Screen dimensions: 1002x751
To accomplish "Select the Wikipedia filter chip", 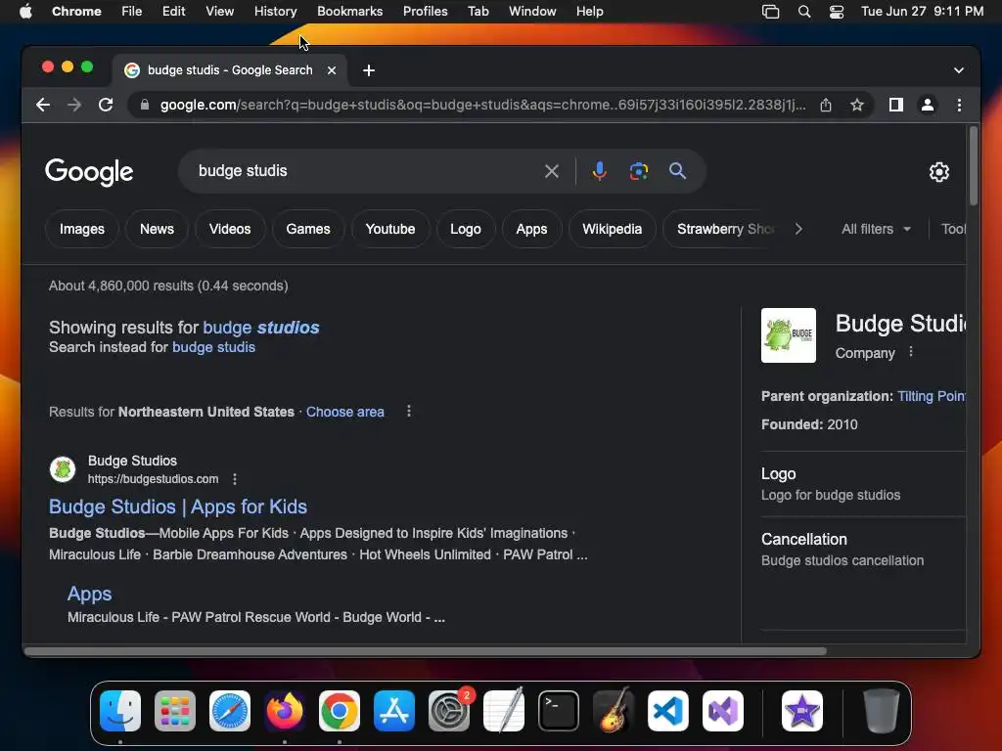I will [x=613, y=229].
